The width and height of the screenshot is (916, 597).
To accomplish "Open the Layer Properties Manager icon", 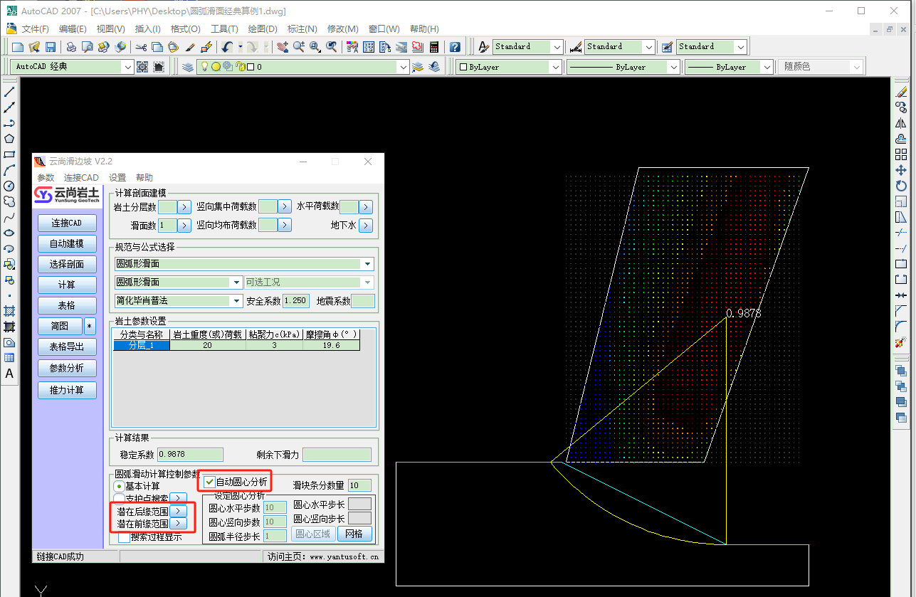I will click(187, 67).
